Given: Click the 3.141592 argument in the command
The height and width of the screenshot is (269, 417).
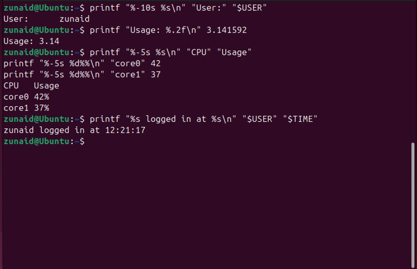Looking at the screenshot, I should pyautogui.click(x=226, y=30).
